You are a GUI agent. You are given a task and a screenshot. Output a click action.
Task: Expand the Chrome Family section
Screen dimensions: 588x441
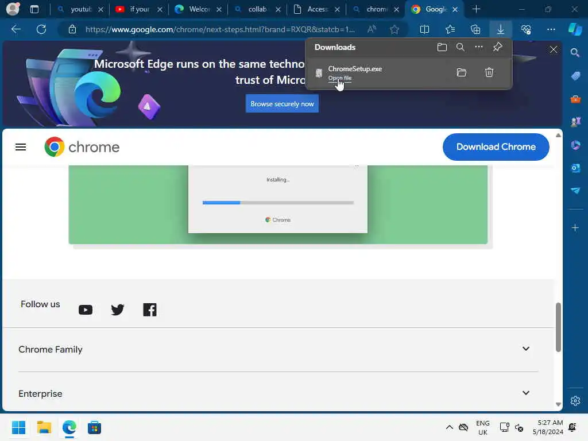(278, 349)
